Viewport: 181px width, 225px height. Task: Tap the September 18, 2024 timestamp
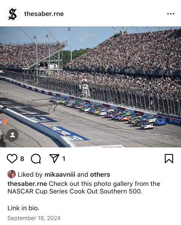coord(34,218)
